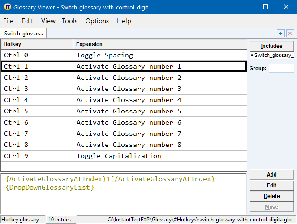
Task: Open the Help menu
Action: [124, 21]
